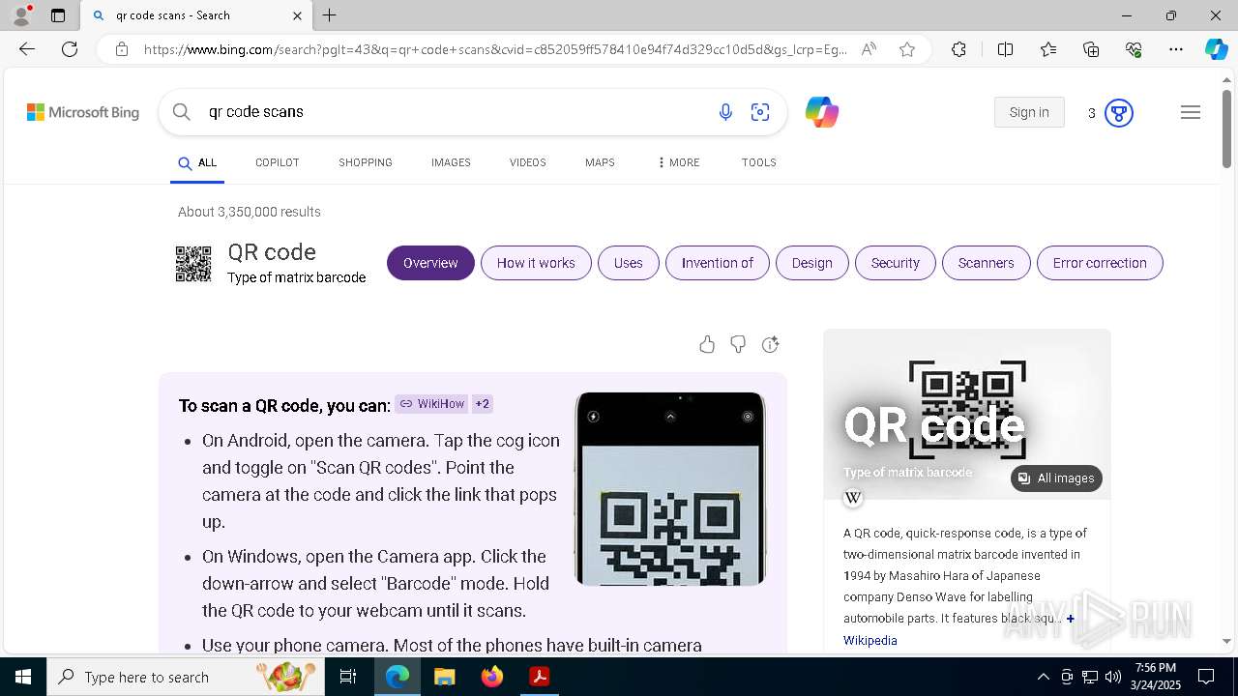Click the Sign in button

1029,112
